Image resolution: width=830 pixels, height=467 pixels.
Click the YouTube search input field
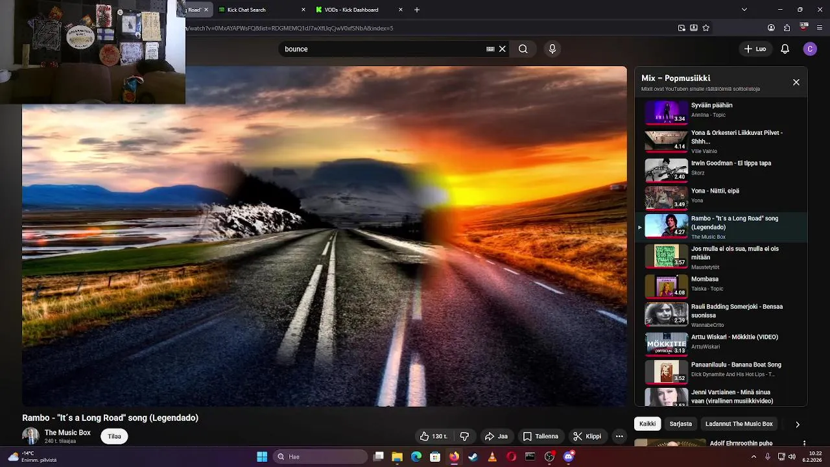tap(383, 49)
